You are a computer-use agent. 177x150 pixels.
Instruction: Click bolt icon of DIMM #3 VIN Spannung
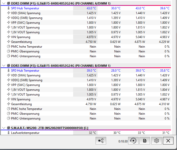pos(9,99)
